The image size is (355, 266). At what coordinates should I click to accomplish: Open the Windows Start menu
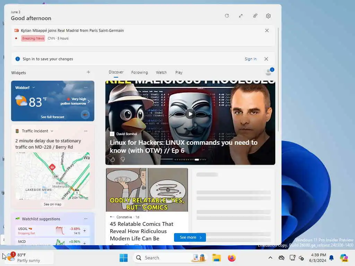(x=124, y=258)
